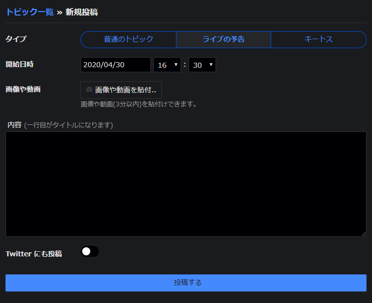372x303 pixels.
Task: Click the text area resize handle corner
Action: coord(363,234)
